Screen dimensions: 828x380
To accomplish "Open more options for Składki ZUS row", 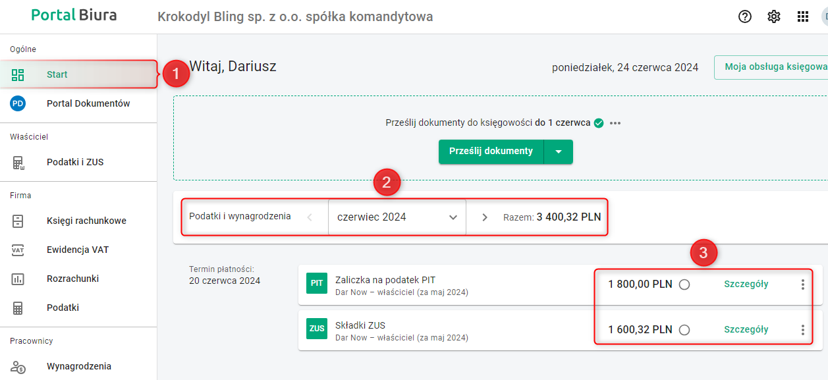I will coord(802,329).
